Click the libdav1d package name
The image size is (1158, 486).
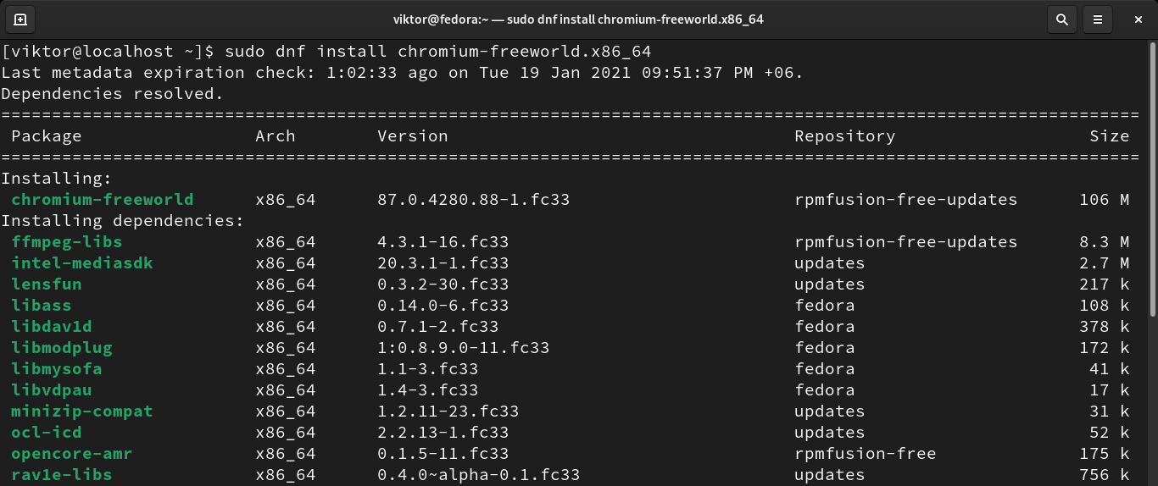tap(52, 327)
